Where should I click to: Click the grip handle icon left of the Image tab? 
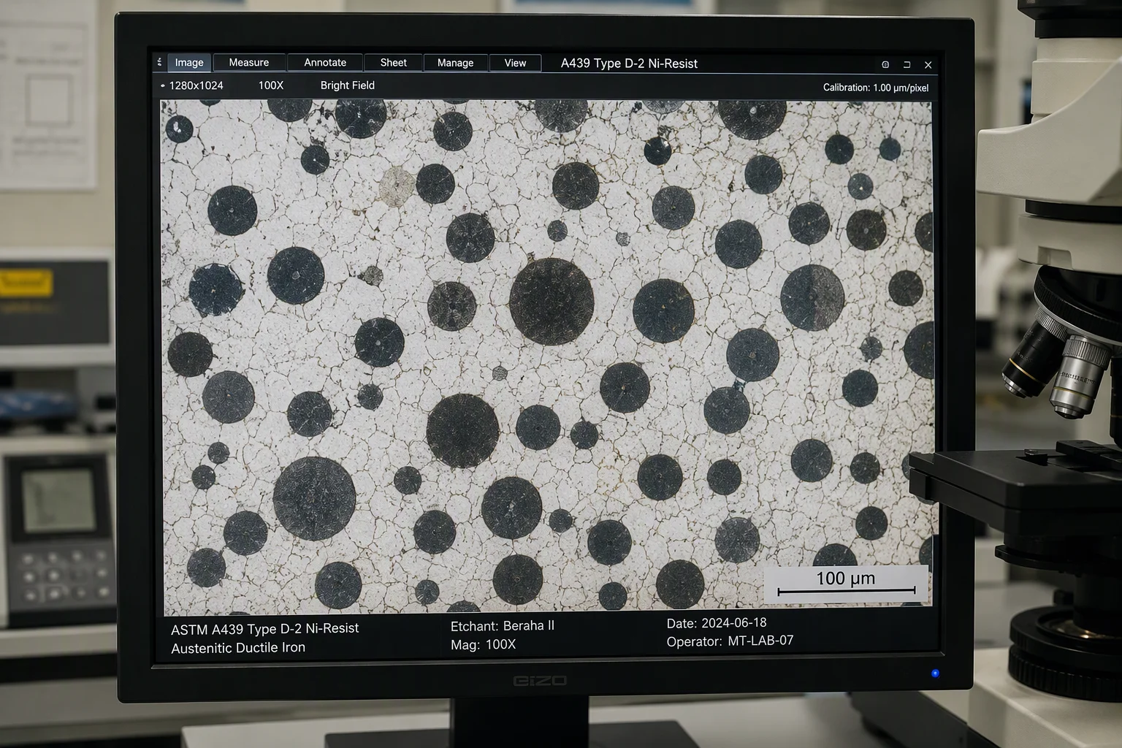coord(159,63)
